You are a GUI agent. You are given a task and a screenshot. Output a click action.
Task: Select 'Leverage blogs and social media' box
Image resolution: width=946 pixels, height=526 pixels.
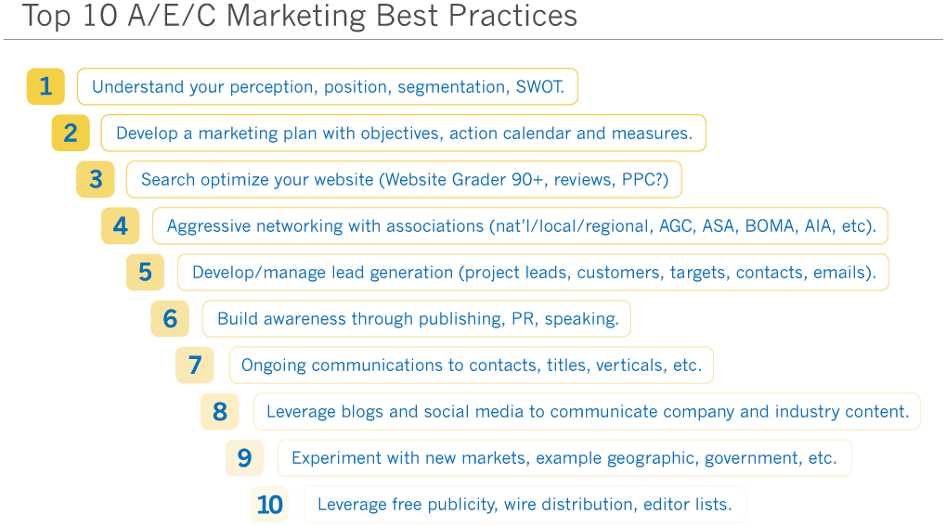pos(587,411)
